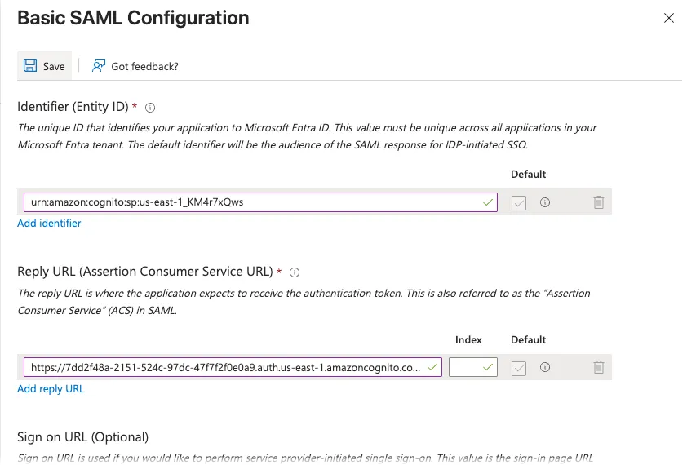The image size is (696, 465).
Task: Click info icon in the identifier row
Action: point(545,202)
